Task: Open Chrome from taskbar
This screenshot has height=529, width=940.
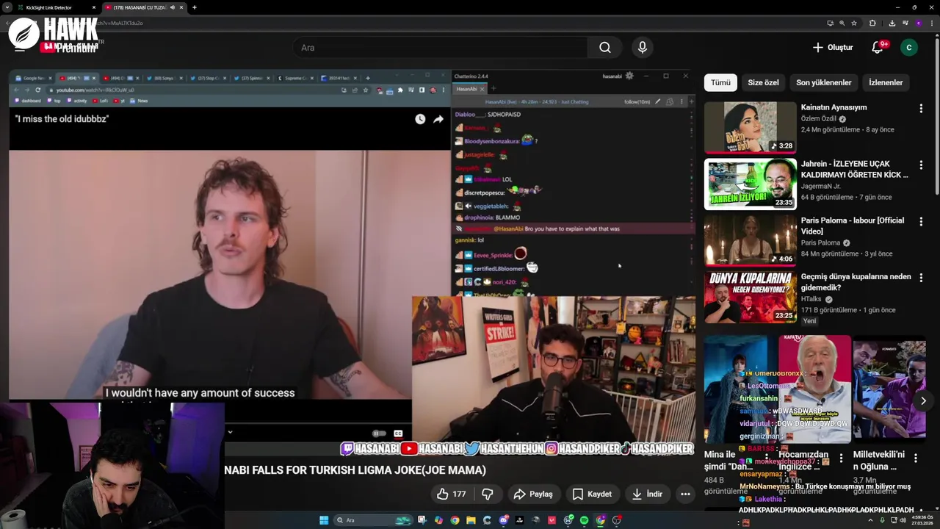Action: click(x=455, y=520)
